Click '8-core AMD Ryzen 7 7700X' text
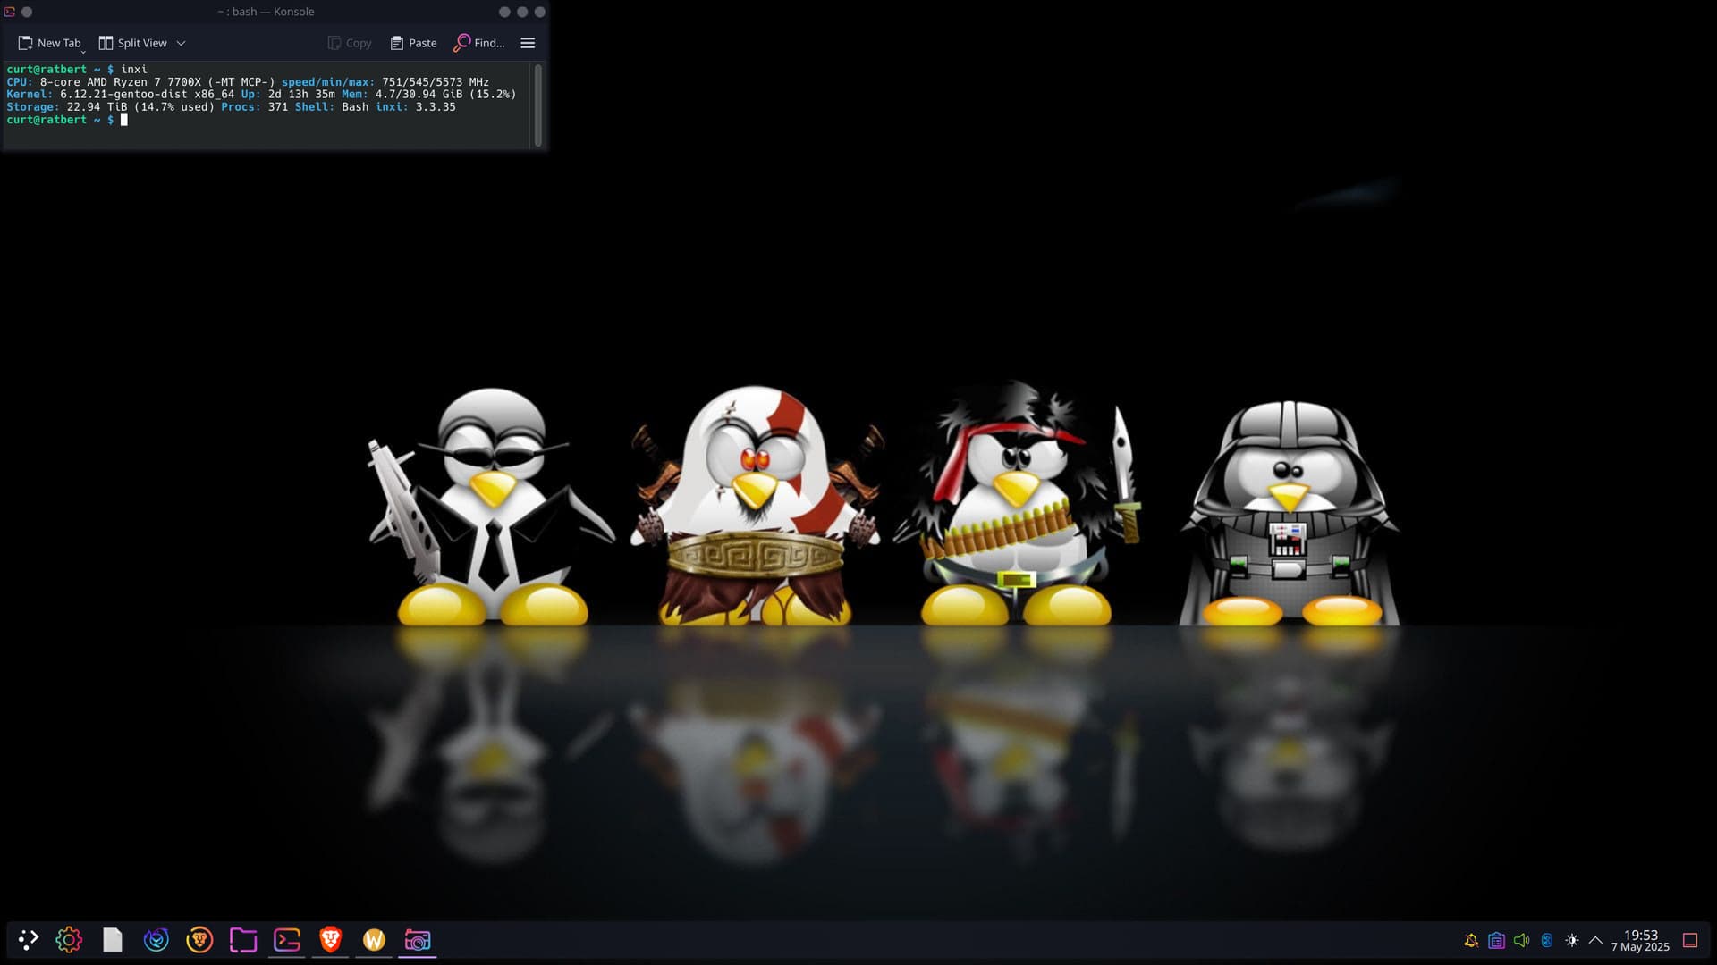 pyautogui.click(x=120, y=81)
